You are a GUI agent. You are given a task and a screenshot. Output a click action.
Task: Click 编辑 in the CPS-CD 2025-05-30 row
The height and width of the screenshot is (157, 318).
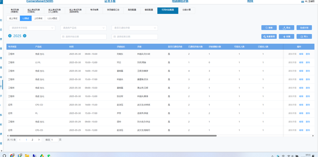(301, 105)
